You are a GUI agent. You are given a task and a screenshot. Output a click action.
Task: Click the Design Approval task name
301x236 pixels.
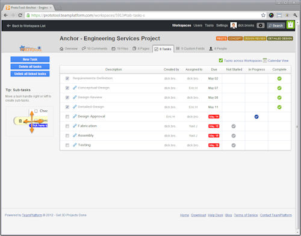(x=92, y=116)
